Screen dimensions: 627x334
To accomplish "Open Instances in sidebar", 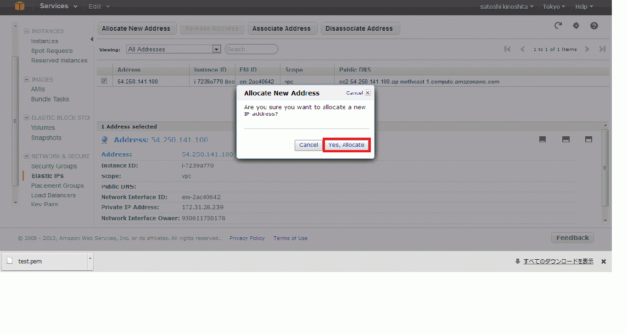I will (x=45, y=41).
